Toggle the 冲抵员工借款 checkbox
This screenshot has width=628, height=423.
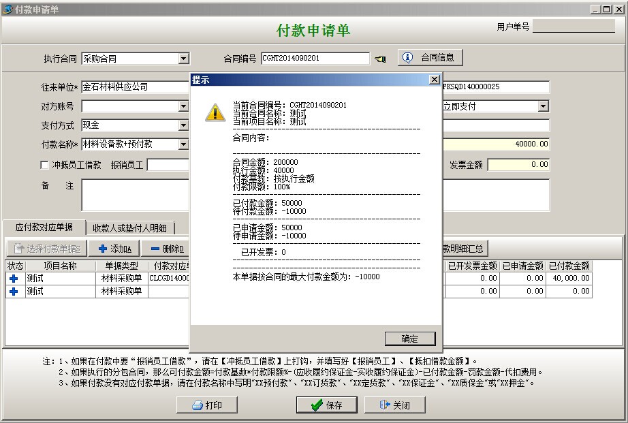click(45, 165)
